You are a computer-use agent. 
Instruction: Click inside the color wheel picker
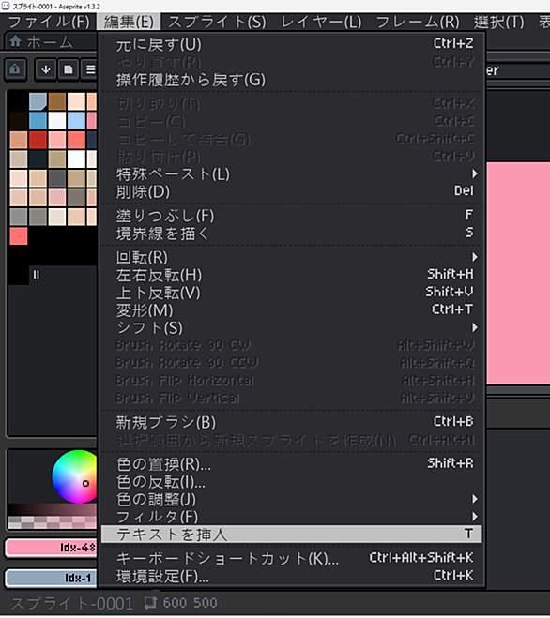coord(75,476)
